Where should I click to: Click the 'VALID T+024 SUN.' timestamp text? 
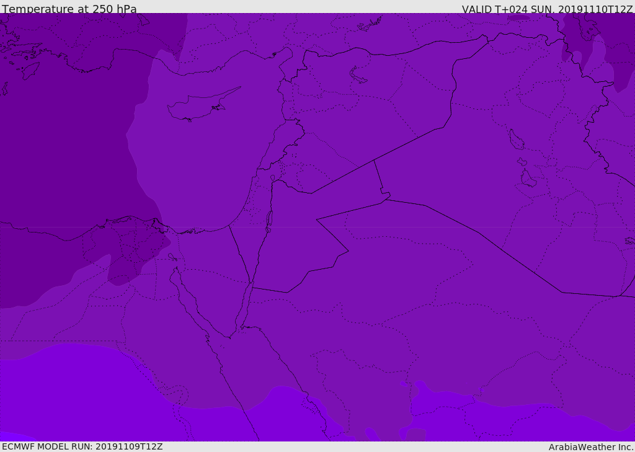coord(508,9)
